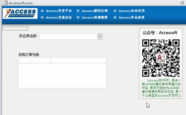186x115 pixels.
Task: Close the Accessoft.com form window
Action: pos(182,3)
